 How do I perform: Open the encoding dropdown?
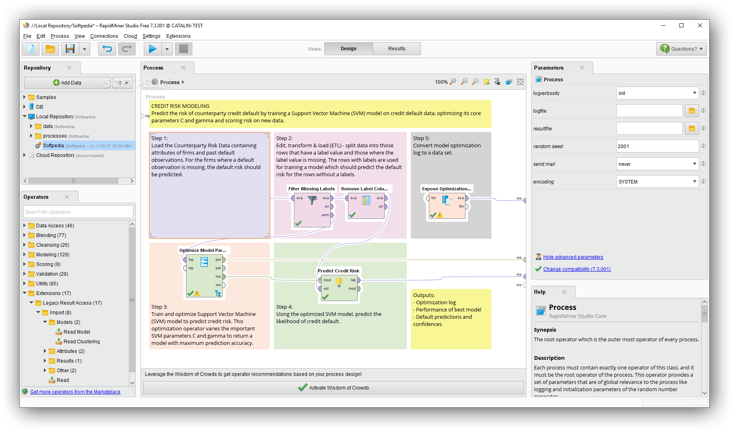click(657, 181)
